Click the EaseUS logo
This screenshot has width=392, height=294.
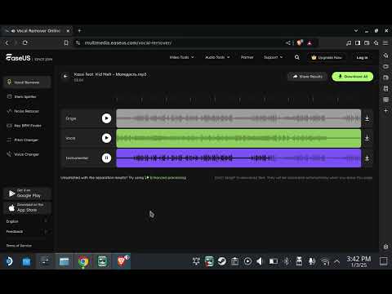click(x=18, y=57)
